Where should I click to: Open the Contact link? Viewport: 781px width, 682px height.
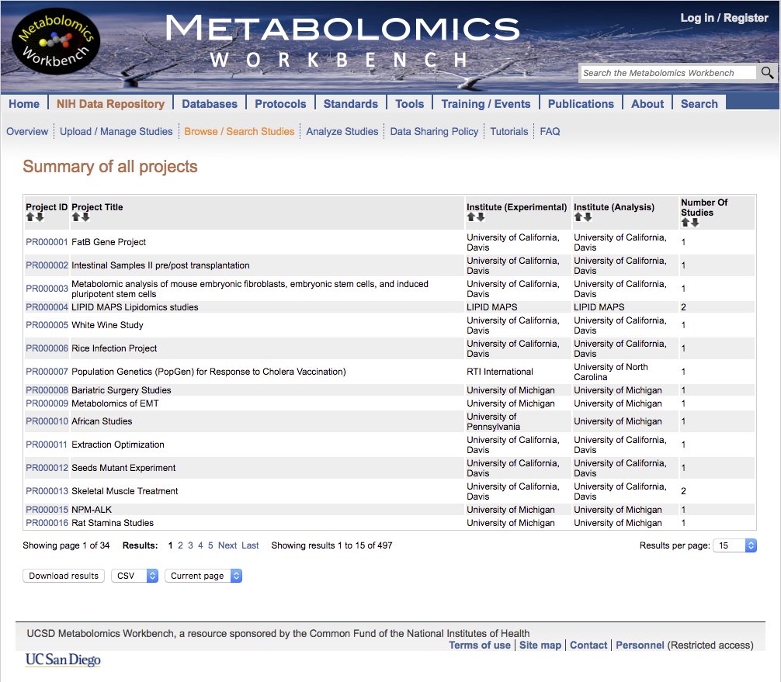(x=588, y=646)
